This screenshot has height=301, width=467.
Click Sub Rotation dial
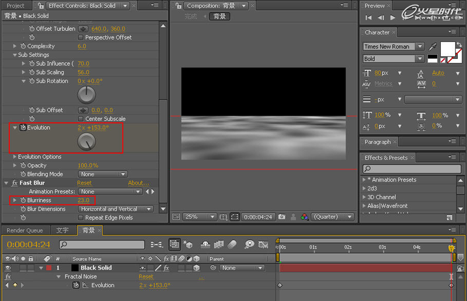coord(86,95)
